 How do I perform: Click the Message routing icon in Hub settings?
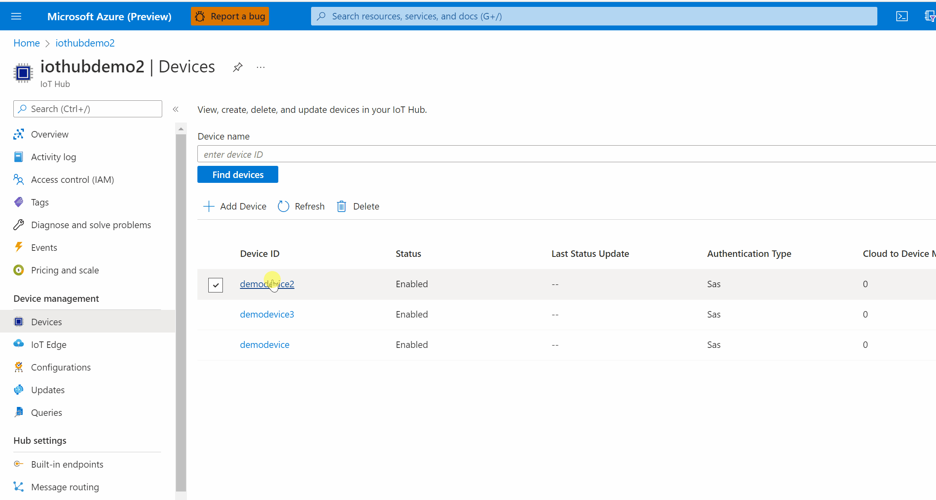(x=19, y=487)
